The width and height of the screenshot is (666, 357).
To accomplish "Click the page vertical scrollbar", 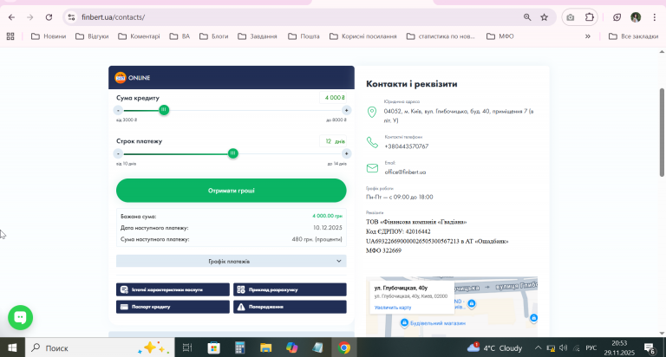I will 662,133.
